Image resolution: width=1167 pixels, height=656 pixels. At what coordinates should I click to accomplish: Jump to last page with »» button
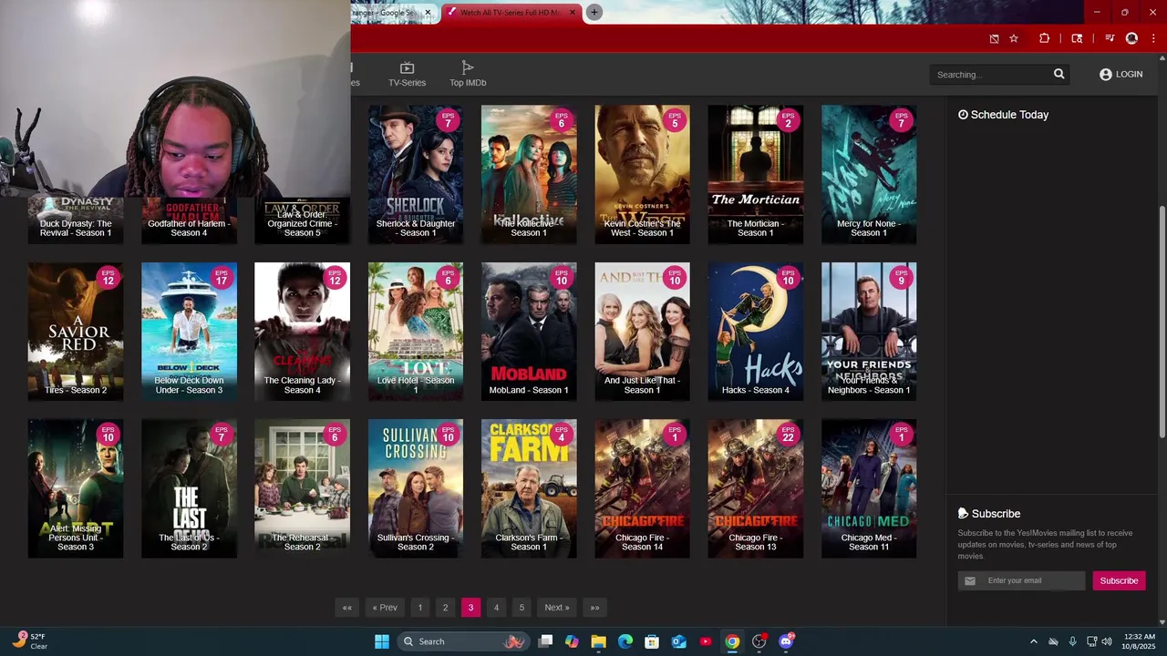coord(594,608)
